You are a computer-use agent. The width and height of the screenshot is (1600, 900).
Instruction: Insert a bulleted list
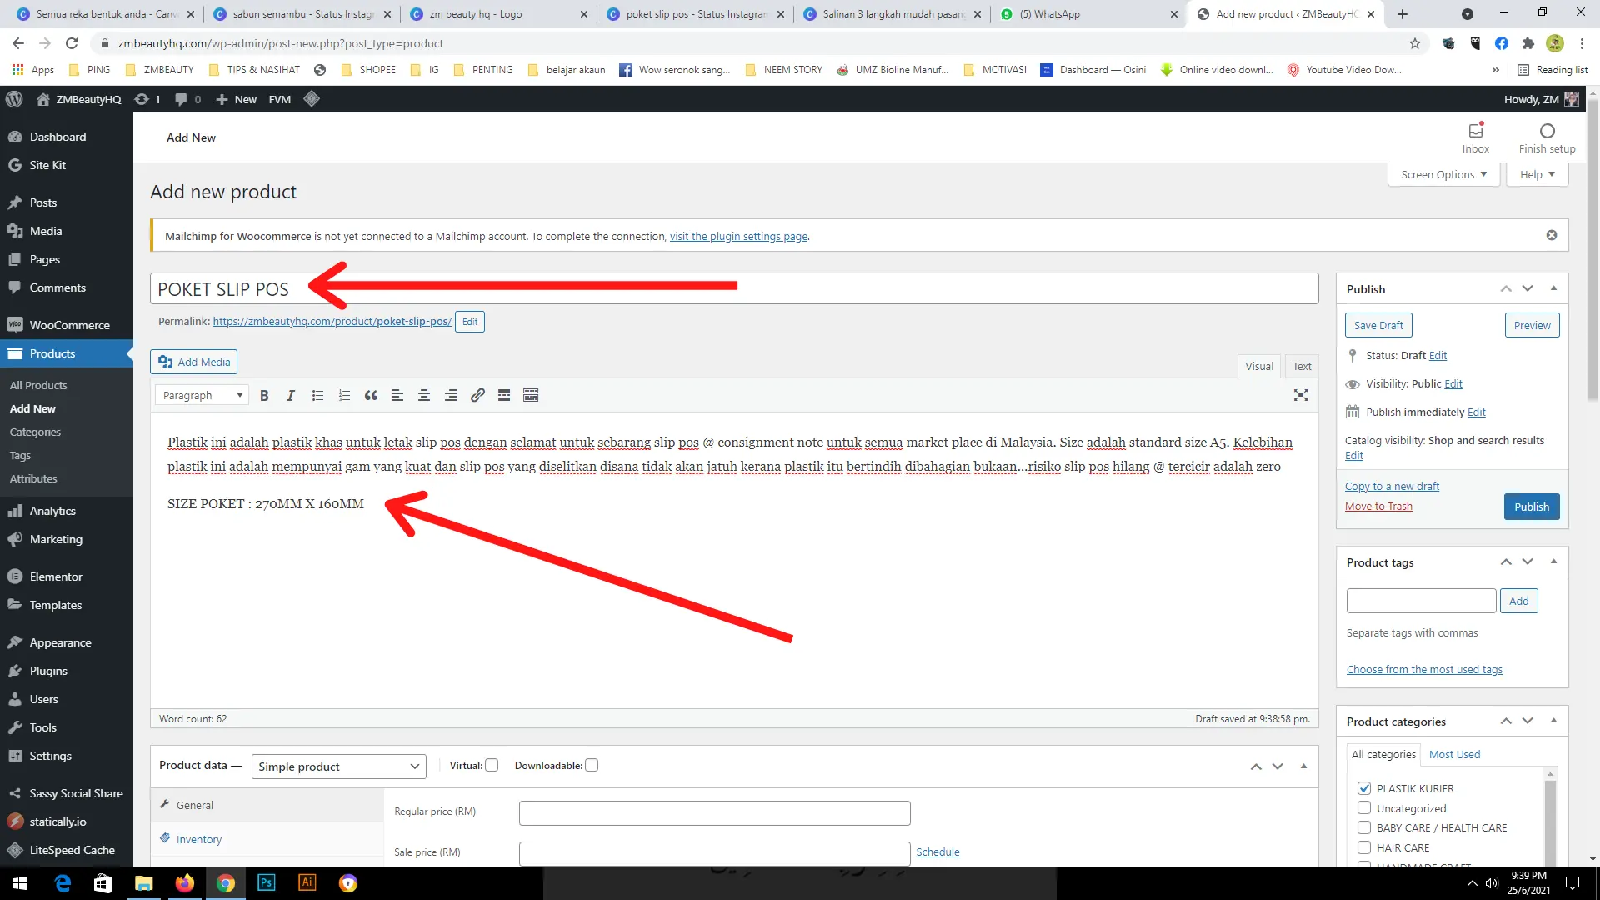point(317,396)
